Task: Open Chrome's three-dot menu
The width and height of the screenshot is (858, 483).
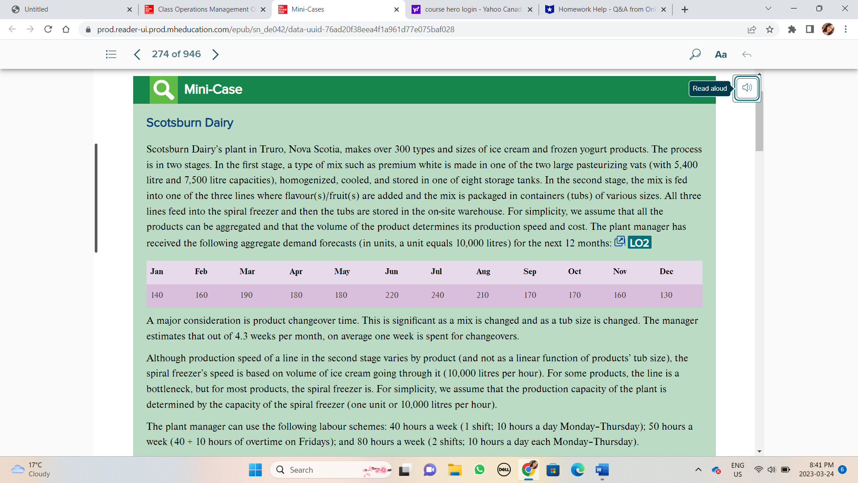Action: click(x=845, y=30)
